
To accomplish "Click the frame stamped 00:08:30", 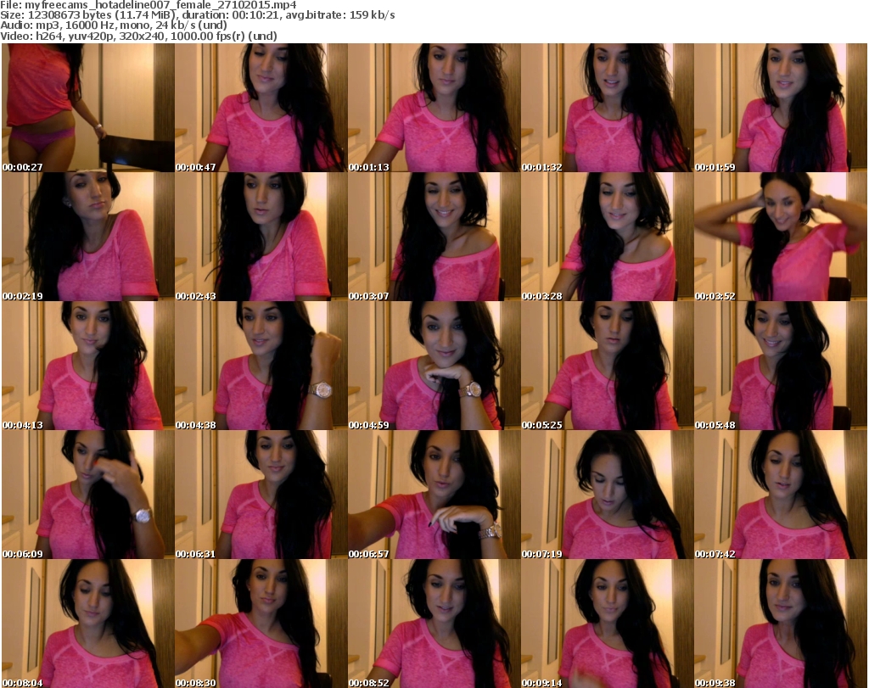I will coord(261,624).
